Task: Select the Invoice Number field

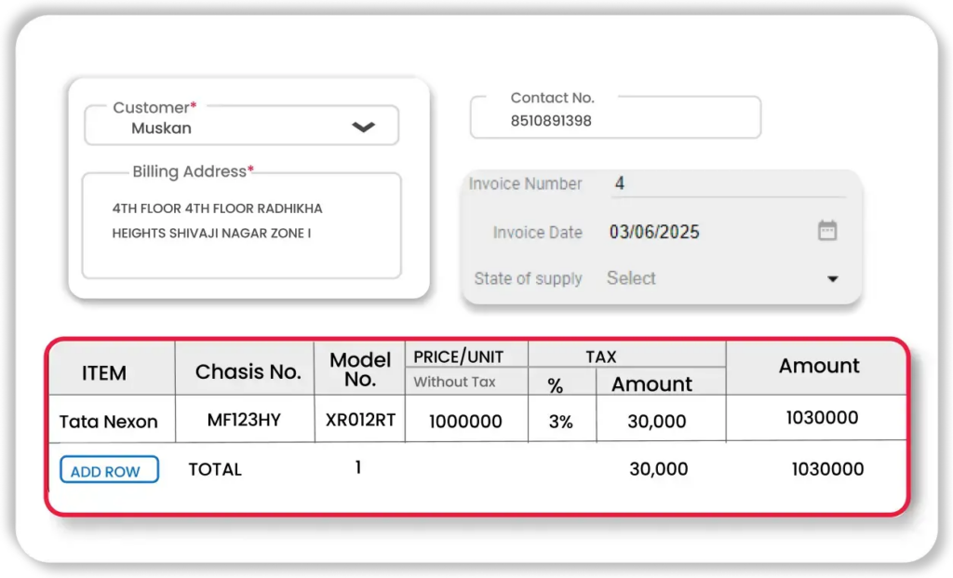Action: point(726,184)
